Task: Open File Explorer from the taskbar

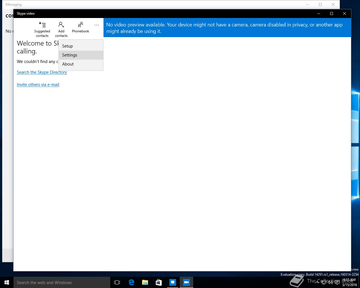Action: tap(145, 282)
